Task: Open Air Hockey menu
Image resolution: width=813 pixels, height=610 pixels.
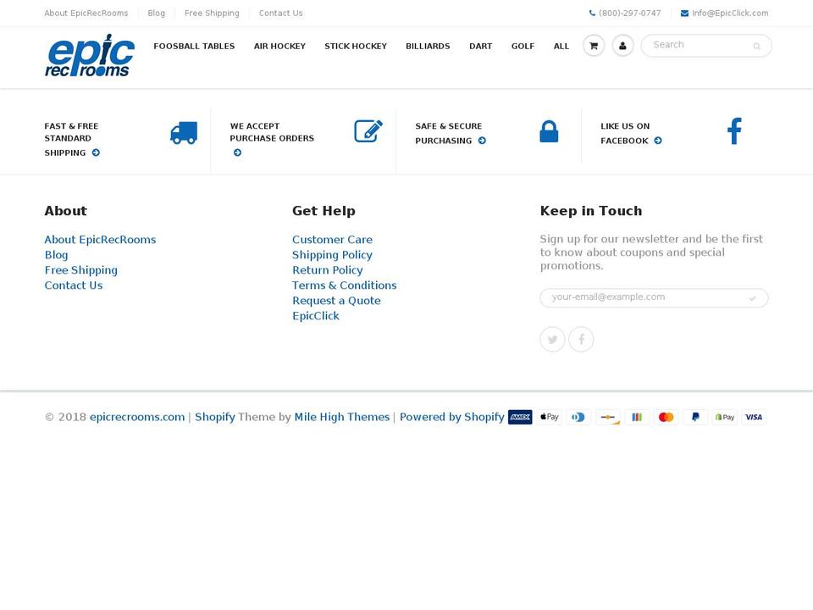Action: click(x=279, y=46)
